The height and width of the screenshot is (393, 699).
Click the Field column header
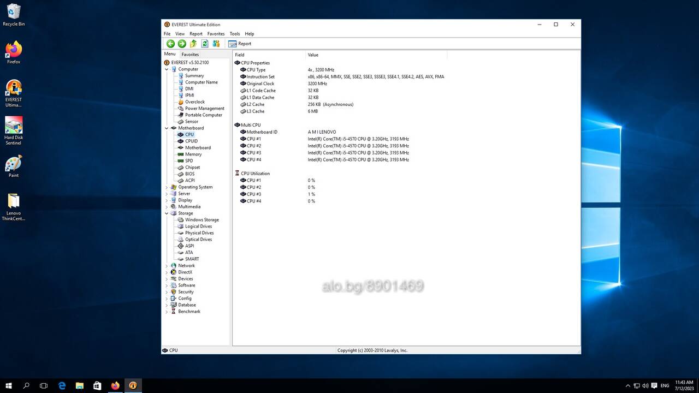coord(269,55)
